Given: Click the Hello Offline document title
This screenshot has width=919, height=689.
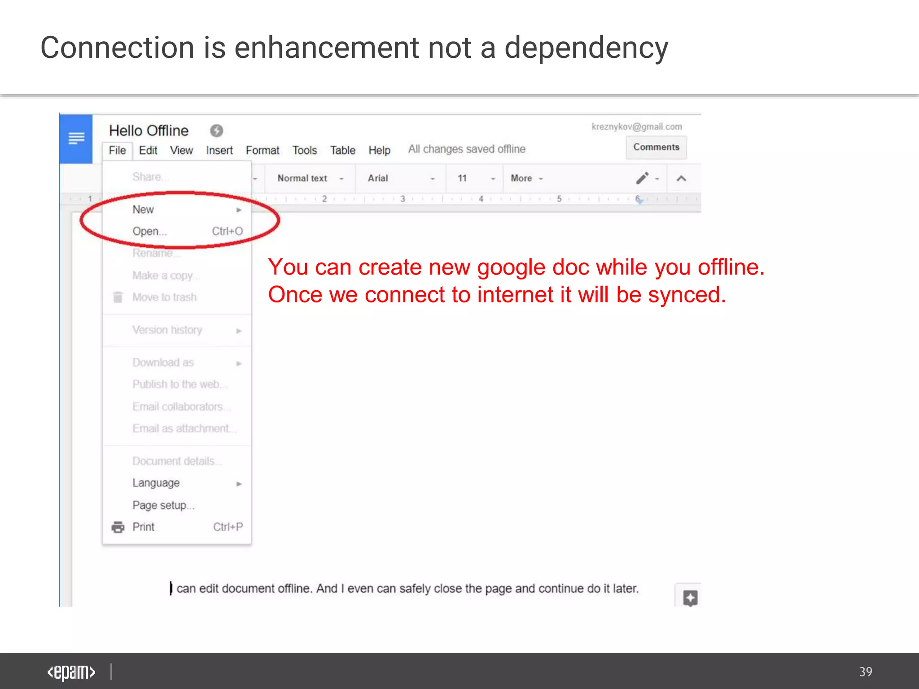Looking at the screenshot, I should click(x=149, y=131).
